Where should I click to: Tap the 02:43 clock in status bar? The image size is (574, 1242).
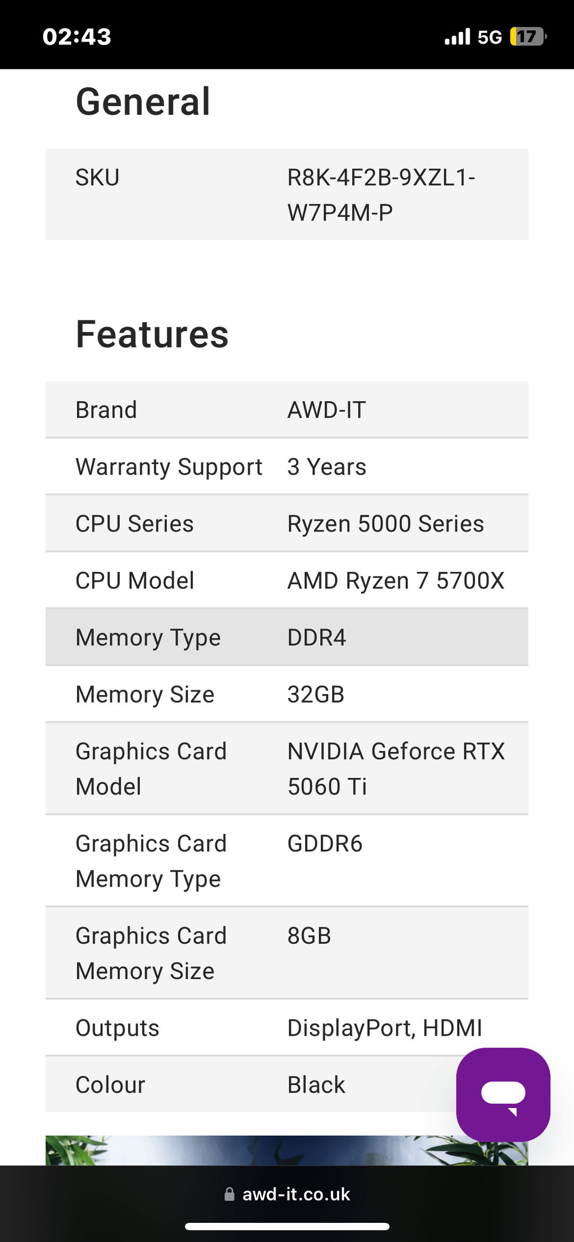pyautogui.click(x=77, y=37)
